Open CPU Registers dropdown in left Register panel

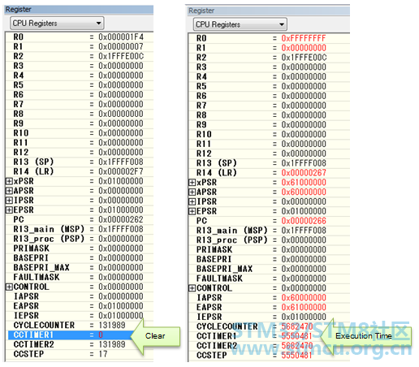[x=57, y=24]
